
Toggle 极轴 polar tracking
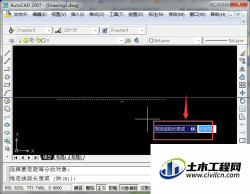click(113, 188)
